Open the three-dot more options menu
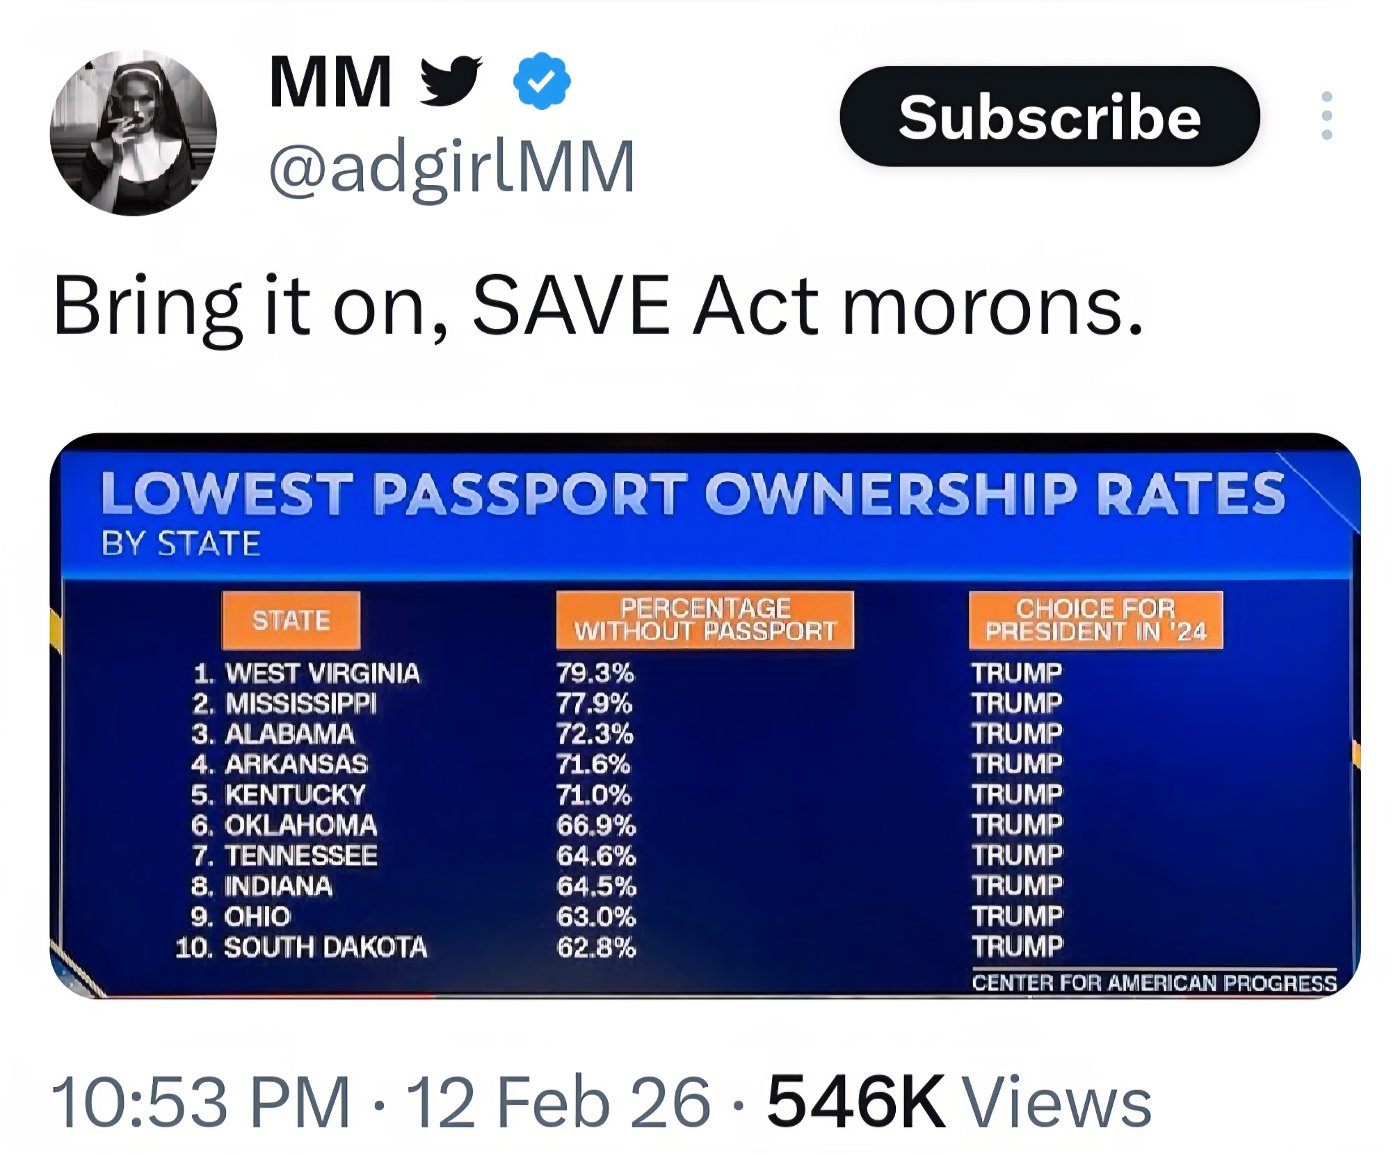Screen dimensions: 1391x1153 pyautogui.click(x=1326, y=115)
